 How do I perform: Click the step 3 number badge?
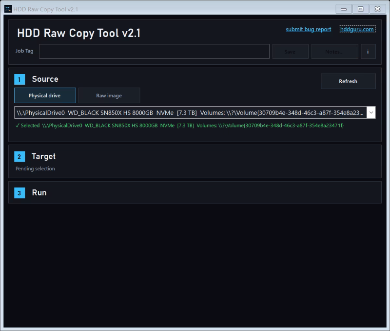pyautogui.click(x=19, y=193)
